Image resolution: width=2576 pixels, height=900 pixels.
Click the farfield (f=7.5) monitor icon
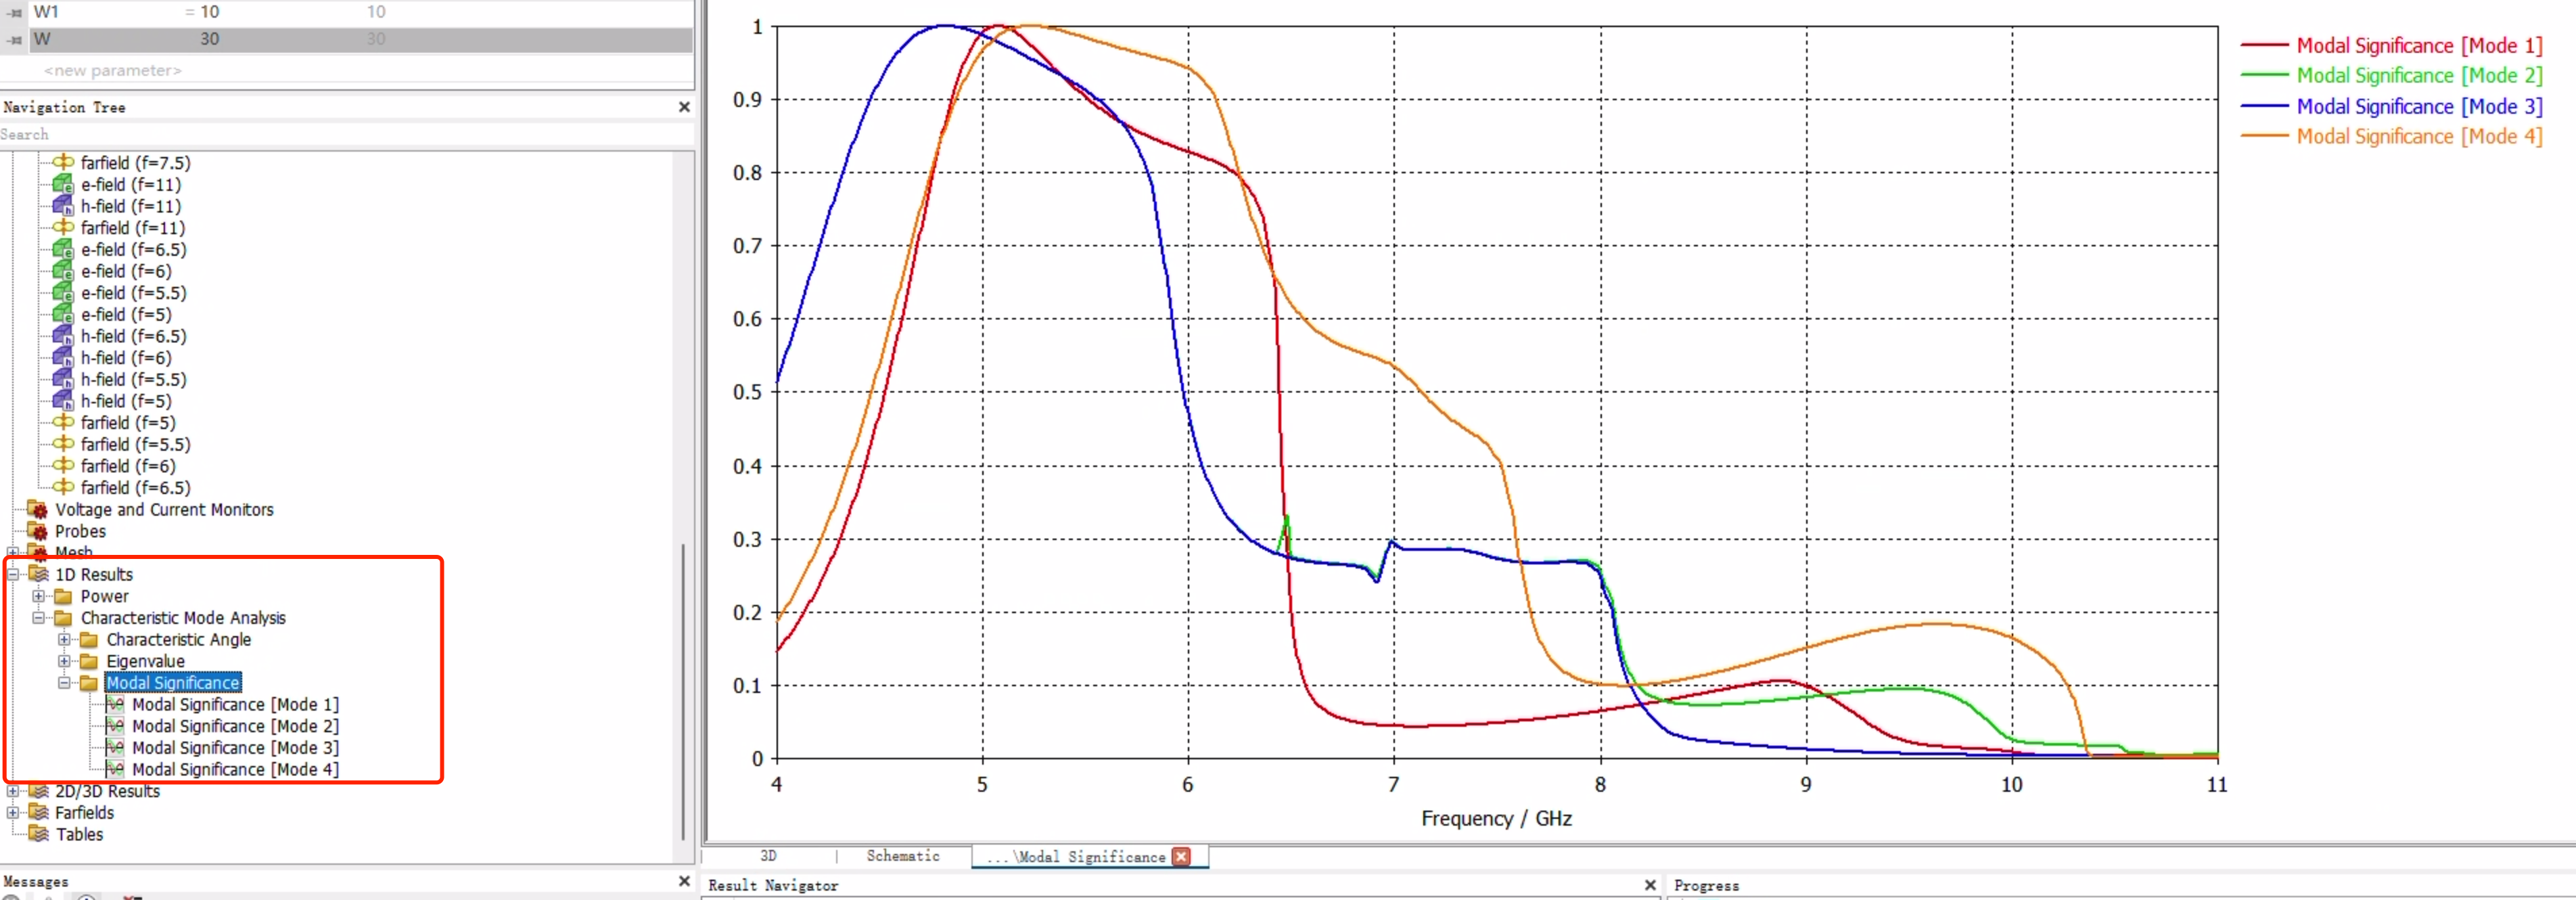coord(63,162)
